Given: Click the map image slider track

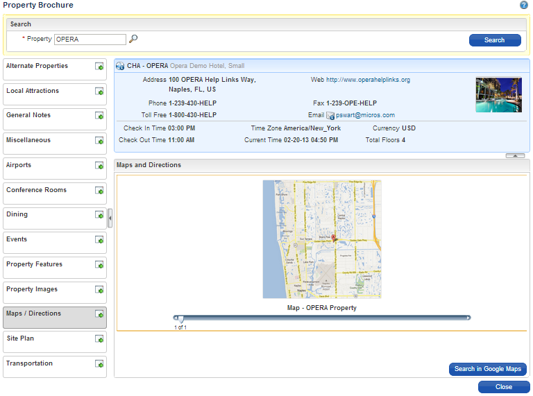Looking at the screenshot, I should pyautogui.click(x=323, y=318).
